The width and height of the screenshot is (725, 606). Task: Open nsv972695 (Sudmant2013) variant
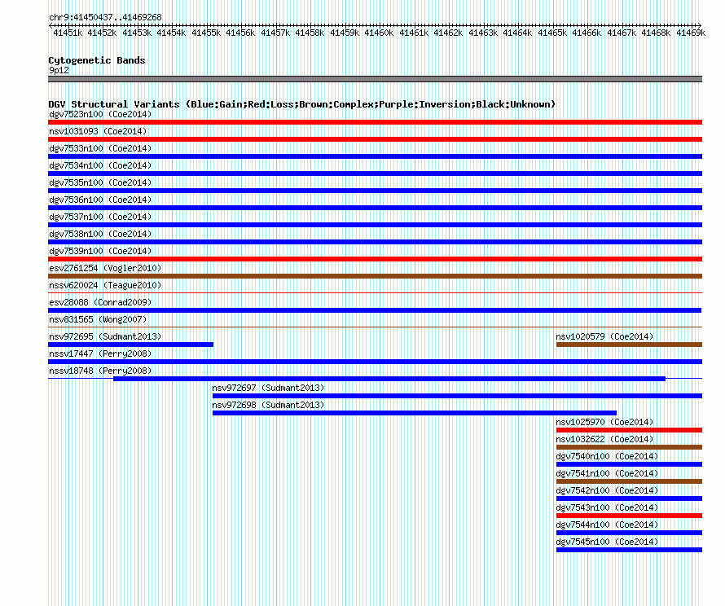[x=105, y=336]
